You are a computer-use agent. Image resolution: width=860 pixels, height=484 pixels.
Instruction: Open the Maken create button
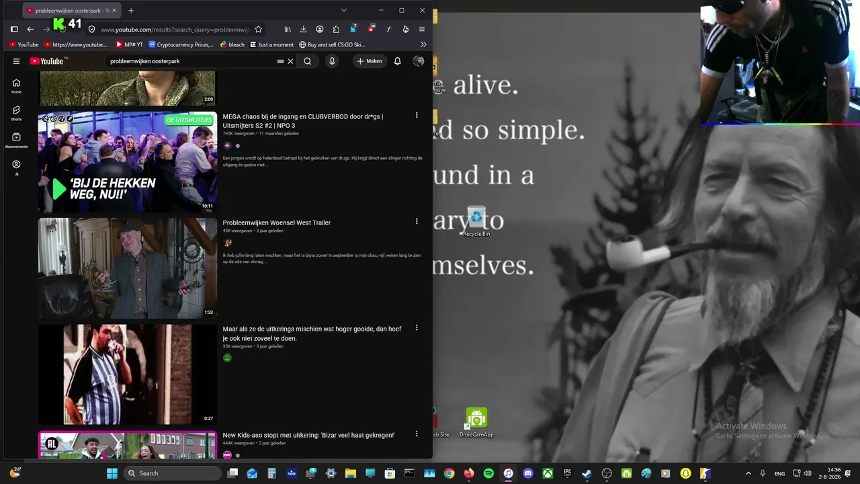point(370,61)
